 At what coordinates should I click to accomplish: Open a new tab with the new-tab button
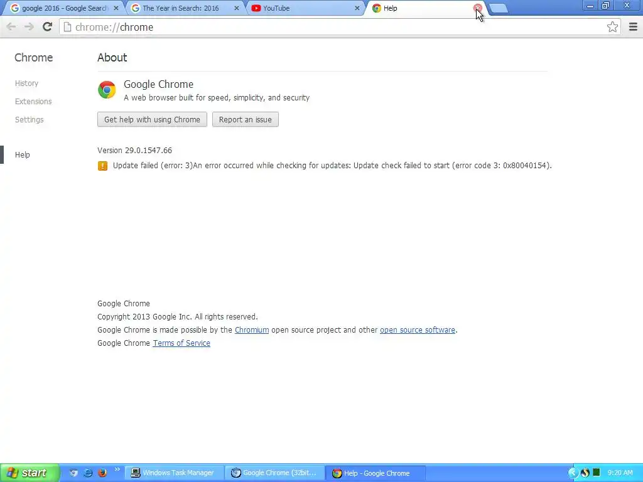[x=498, y=8]
